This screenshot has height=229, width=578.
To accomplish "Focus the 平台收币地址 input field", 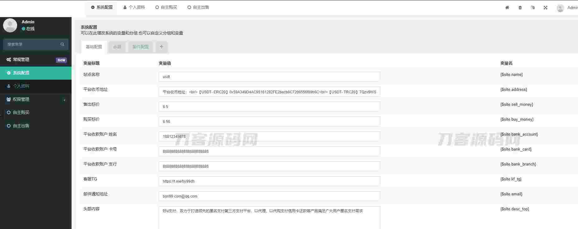I will [x=269, y=91].
